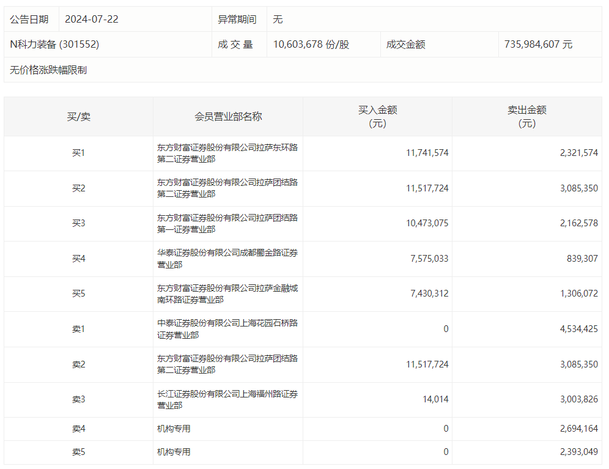Click the 买/卖 column header
This screenshot has width=609, height=469.
point(78,117)
